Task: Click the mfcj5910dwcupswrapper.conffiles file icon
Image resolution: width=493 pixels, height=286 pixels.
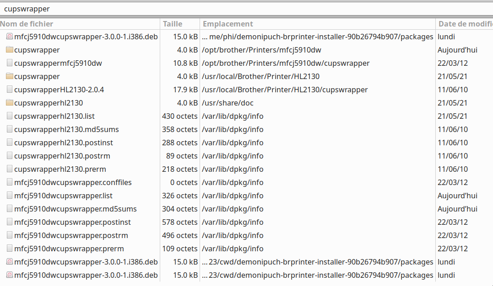Action: [x=10, y=182]
